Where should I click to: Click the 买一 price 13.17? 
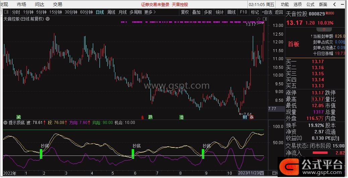click(x=317, y=61)
